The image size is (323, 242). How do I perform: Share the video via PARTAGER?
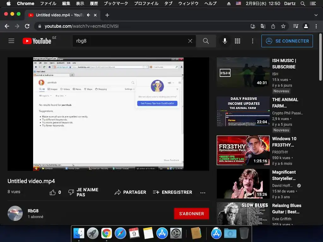click(130, 192)
